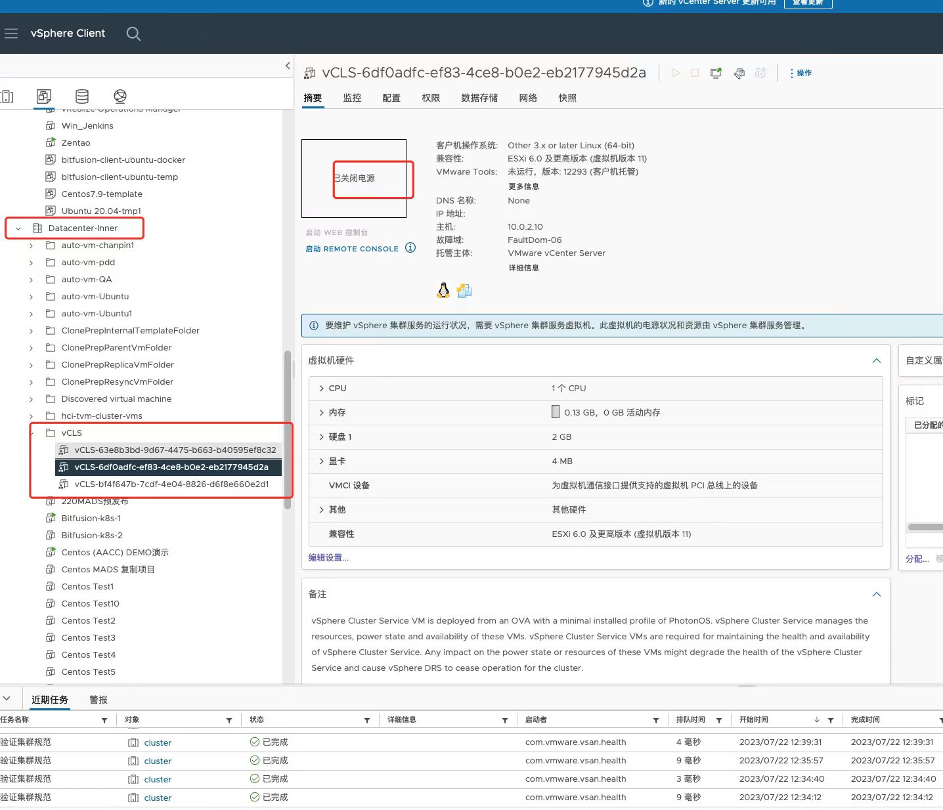Switch to Storage inventory view icon

(x=82, y=96)
